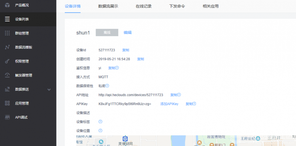The width and height of the screenshot is (296, 146).
Task: Click help icon beside 设备标签
Action: click(100, 122)
